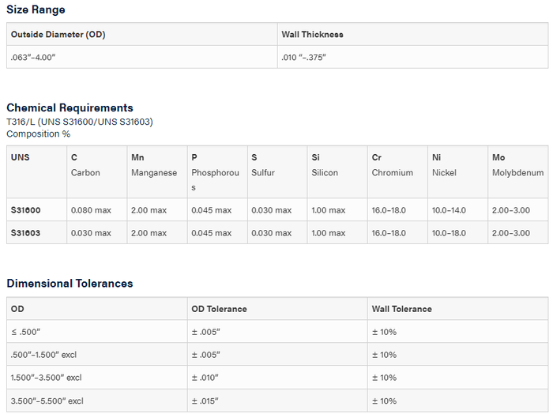Click the S31600 row label

[x=26, y=211]
